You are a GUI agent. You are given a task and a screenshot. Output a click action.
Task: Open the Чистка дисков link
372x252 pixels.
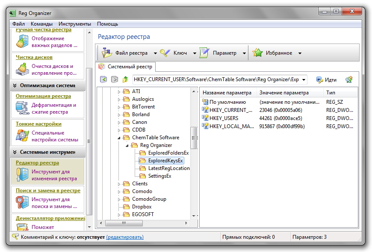pyautogui.click(x=34, y=57)
